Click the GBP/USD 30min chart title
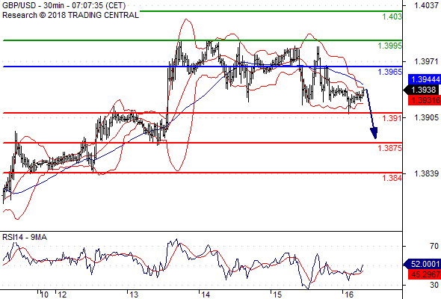Image resolution: width=441 pixels, height=299 pixels. click(x=64, y=5)
